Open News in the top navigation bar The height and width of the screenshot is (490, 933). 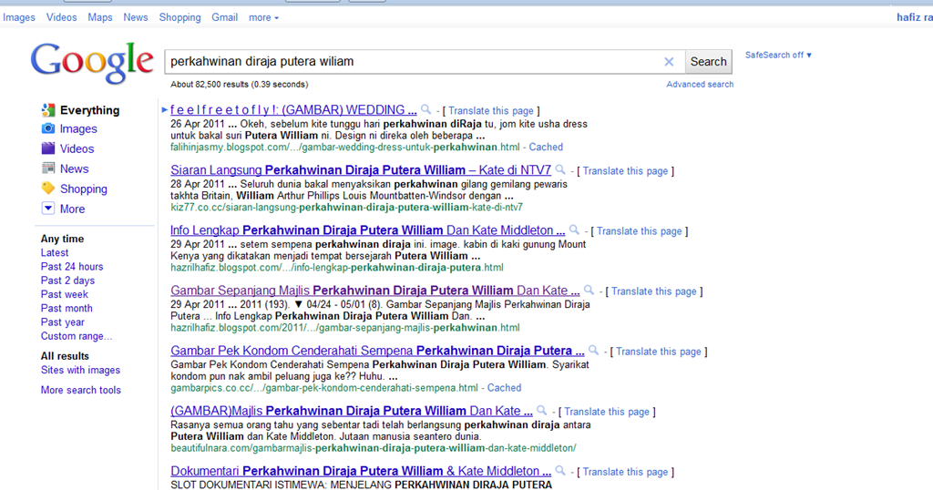[136, 18]
